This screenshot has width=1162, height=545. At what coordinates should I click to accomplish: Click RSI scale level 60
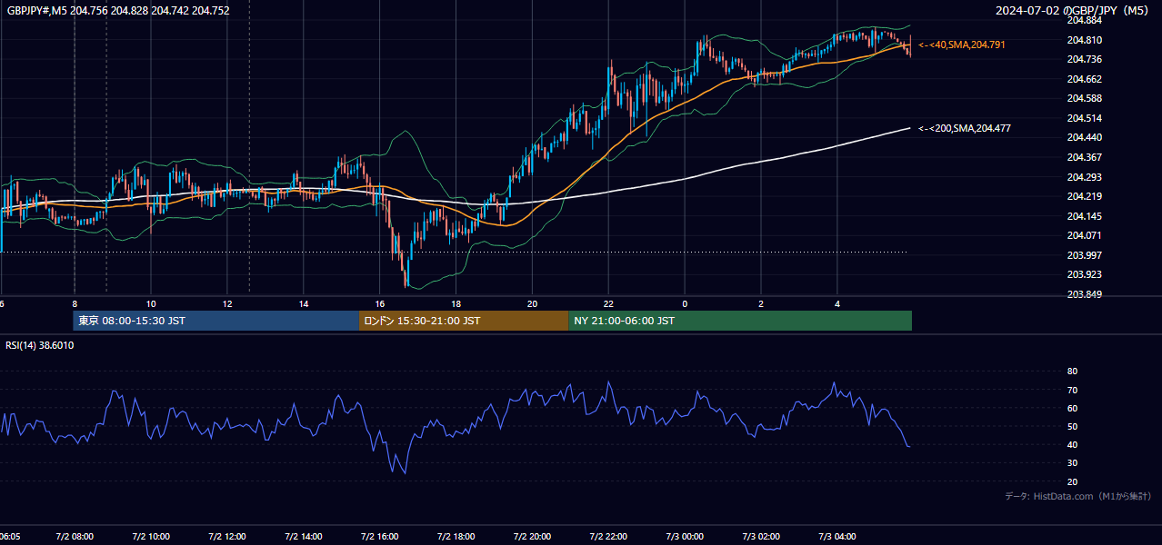[x=1072, y=408]
